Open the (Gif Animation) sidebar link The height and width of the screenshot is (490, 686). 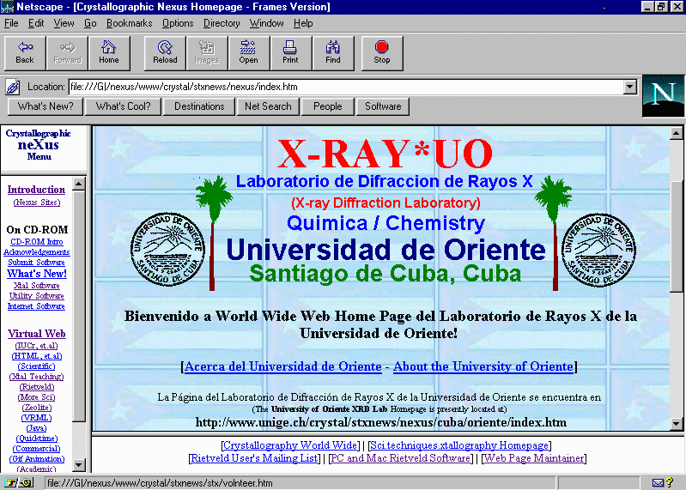[x=37, y=459]
